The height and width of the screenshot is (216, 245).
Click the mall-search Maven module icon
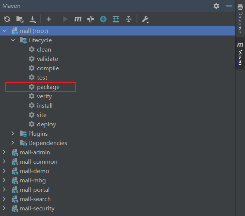[x=15, y=199]
